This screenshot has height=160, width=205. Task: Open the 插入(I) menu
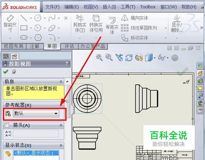click(109, 7)
